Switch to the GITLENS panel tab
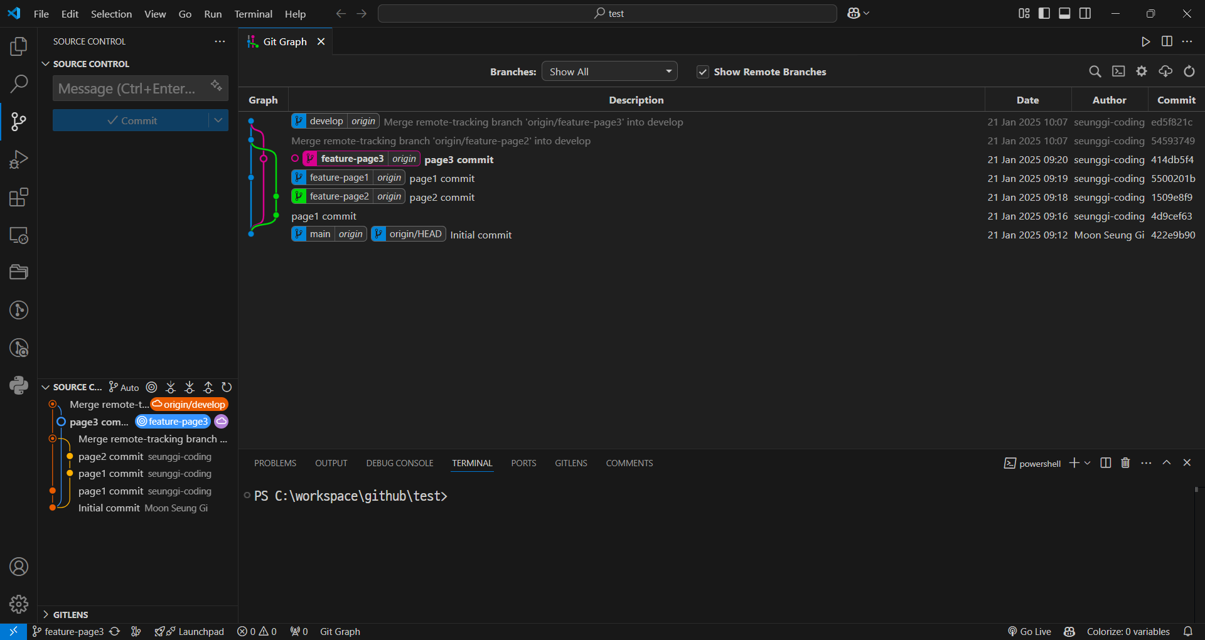1205x640 pixels. pos(571,463)
